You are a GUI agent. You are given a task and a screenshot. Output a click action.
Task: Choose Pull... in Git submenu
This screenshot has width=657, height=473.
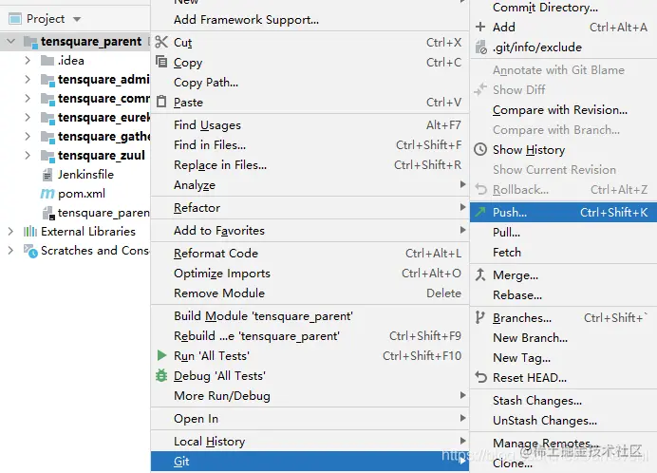pyautogui.click(x=563, y=233)
